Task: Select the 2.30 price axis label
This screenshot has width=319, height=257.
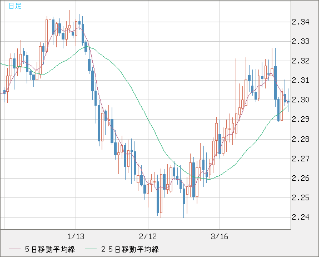Action: pyautogui.click(x=301, y=100)
